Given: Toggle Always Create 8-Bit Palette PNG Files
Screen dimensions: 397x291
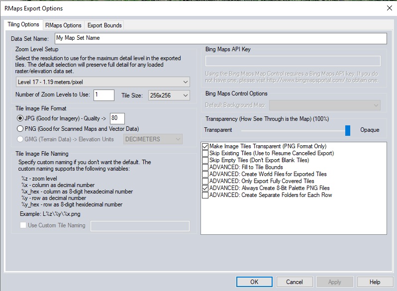Looking at the screenshot, I should [205, 189].
